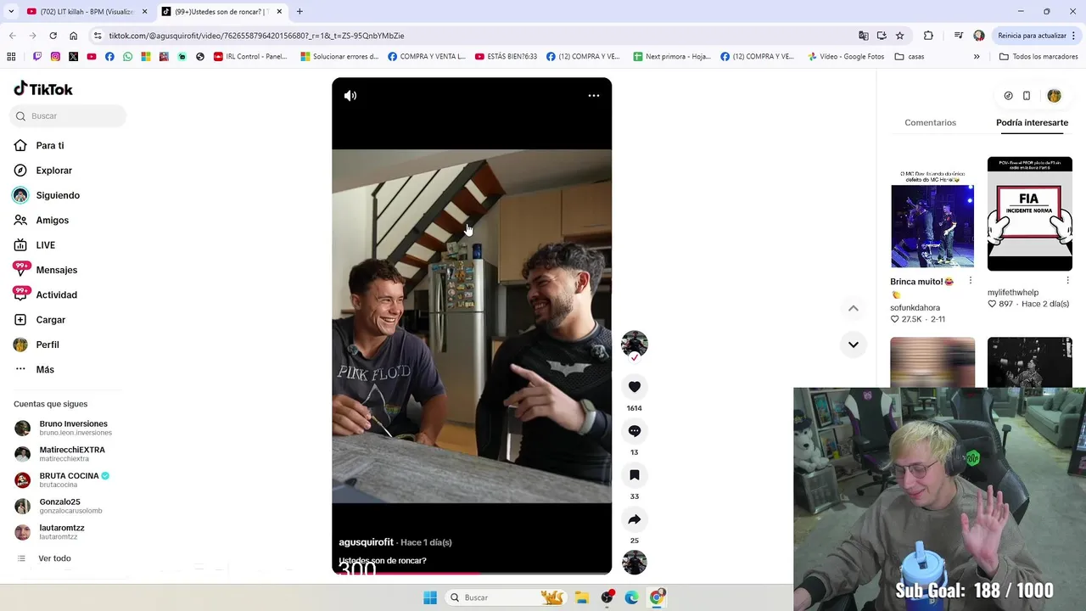Click the address bar URL

[256, 36]
